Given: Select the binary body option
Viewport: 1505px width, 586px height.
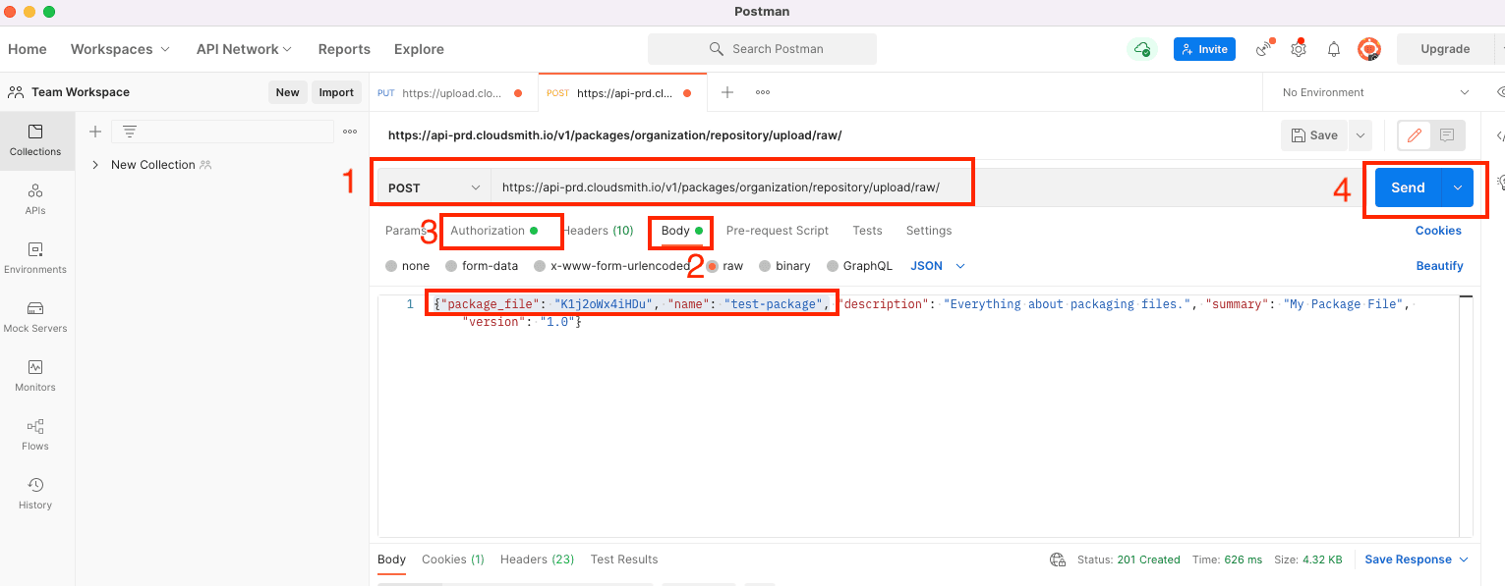Looking at the screenshot, I should pyautogui.click(x=783, y=266).
